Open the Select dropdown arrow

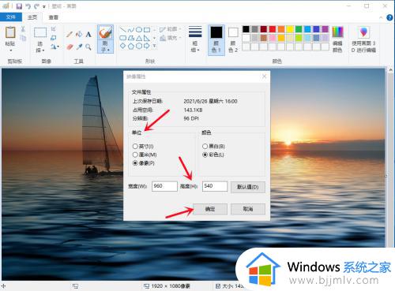[x=43, y=50]
